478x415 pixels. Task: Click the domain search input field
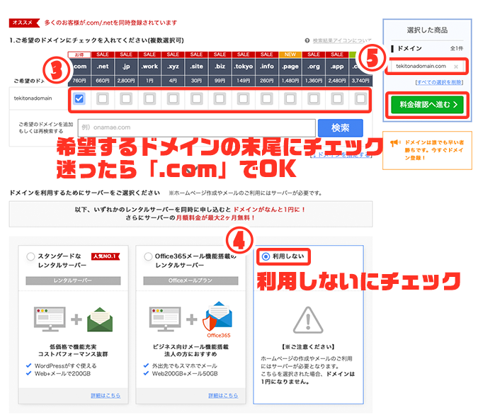[x=197, y=127]
